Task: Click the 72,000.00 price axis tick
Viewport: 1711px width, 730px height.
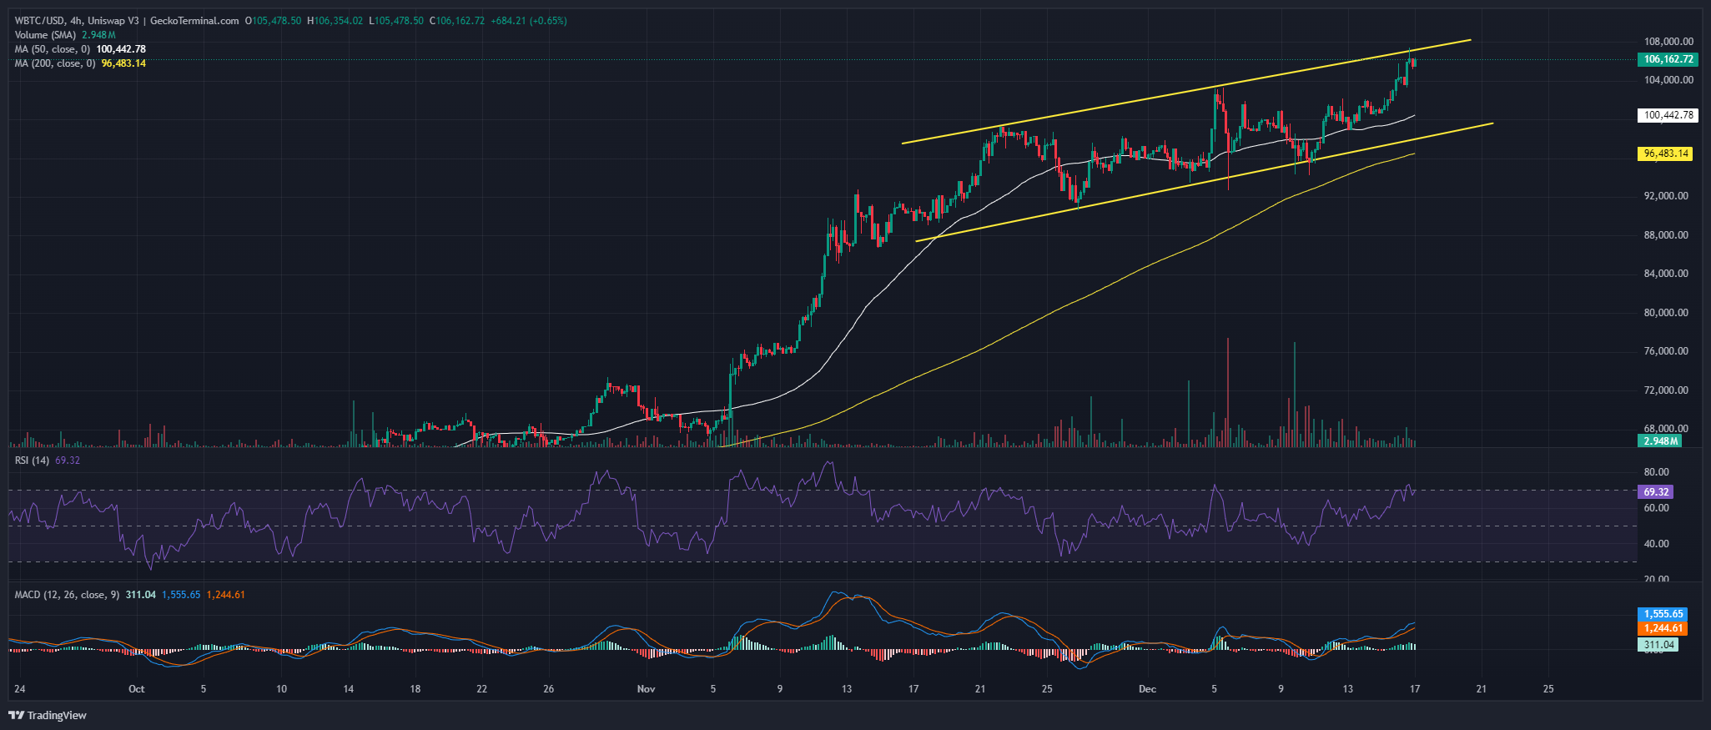Action: [1666, 390]
